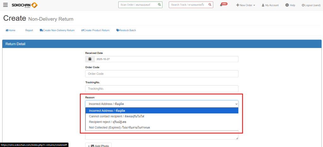Click the Order Code input field
The height and width of the screenshot is (147, 323).
pyautogui.click(x=161, y=74)
